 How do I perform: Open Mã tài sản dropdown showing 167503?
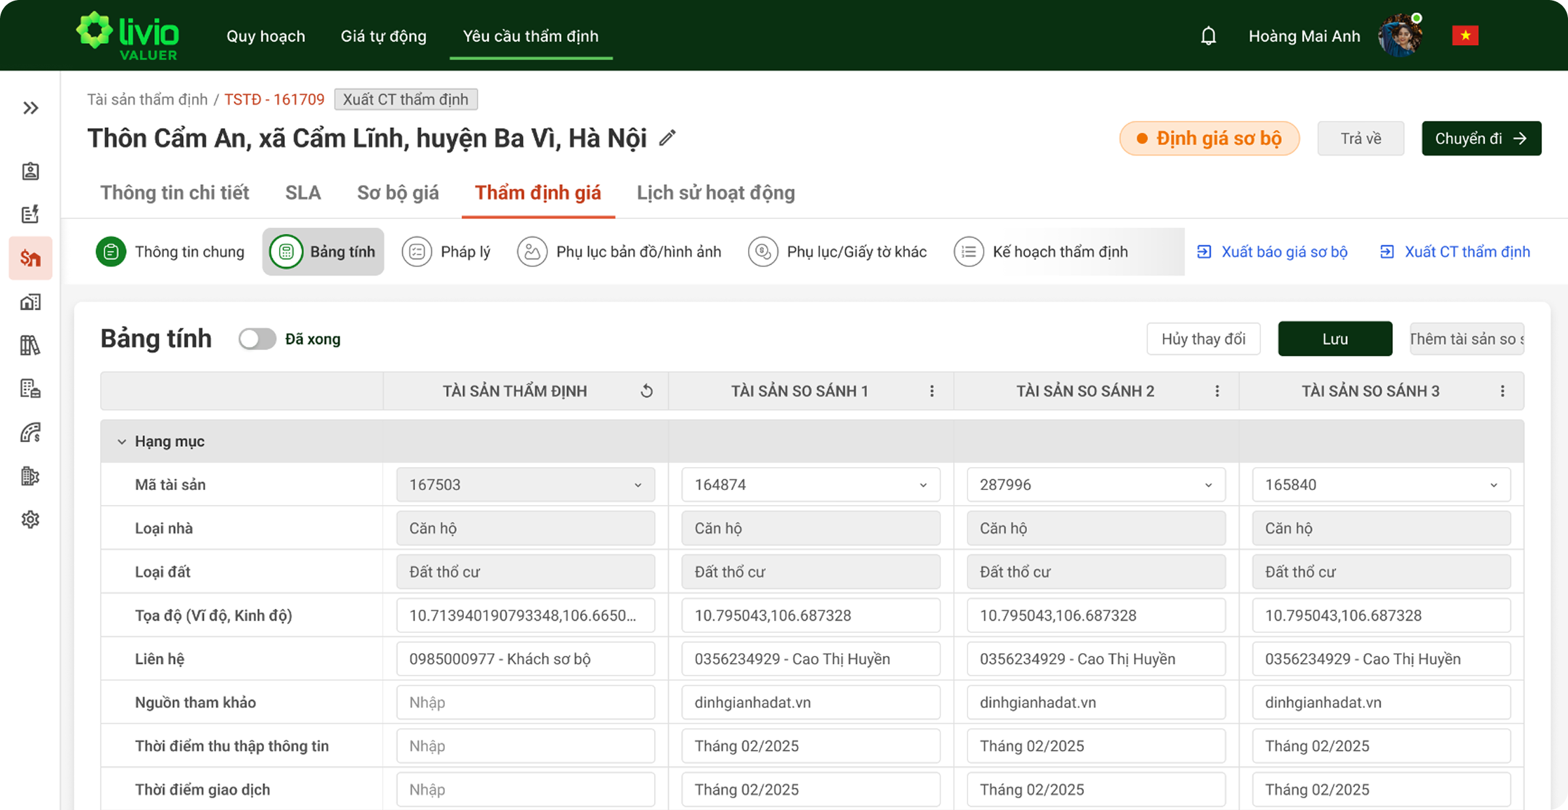click(525, 485)
